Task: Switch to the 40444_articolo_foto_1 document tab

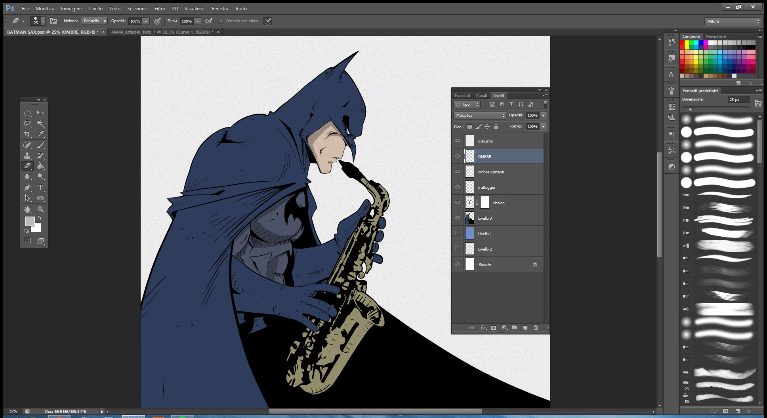Action: 162,32
